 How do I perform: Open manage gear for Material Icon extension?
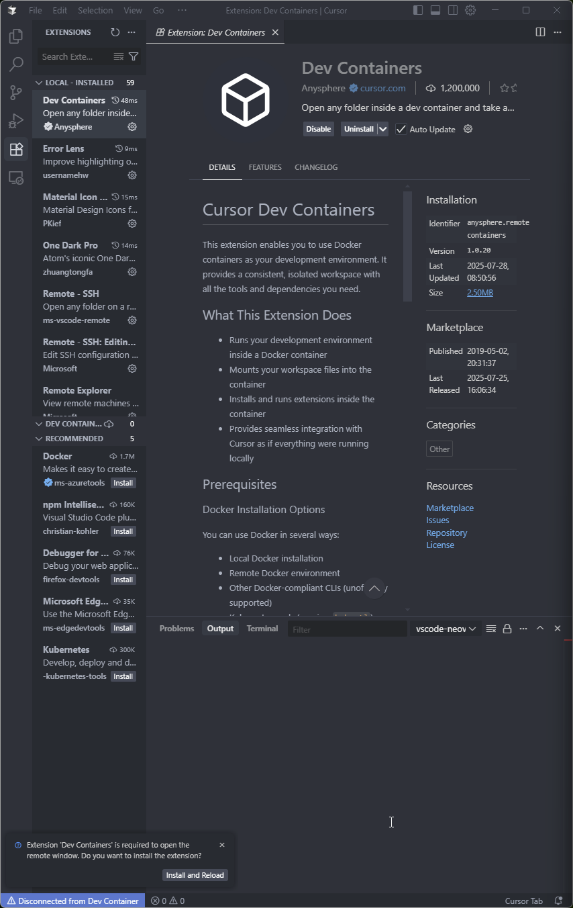pos(132,224)
